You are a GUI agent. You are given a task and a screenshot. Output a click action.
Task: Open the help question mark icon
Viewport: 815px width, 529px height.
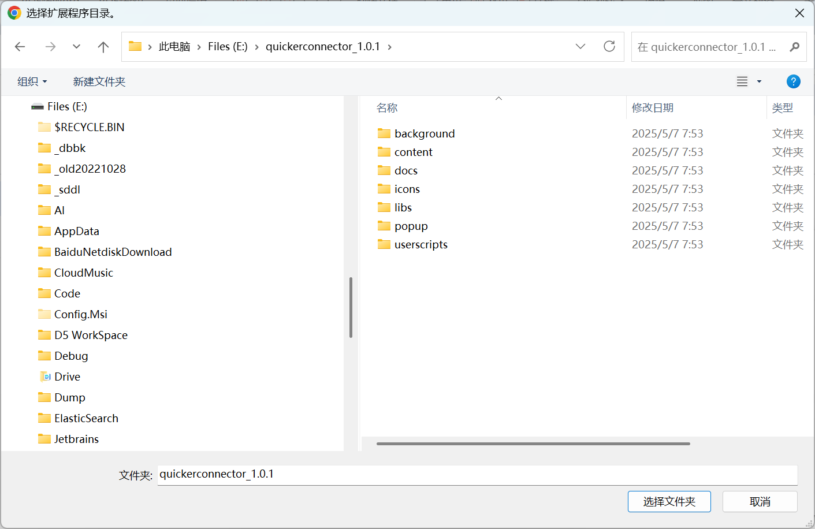[794, 81]
